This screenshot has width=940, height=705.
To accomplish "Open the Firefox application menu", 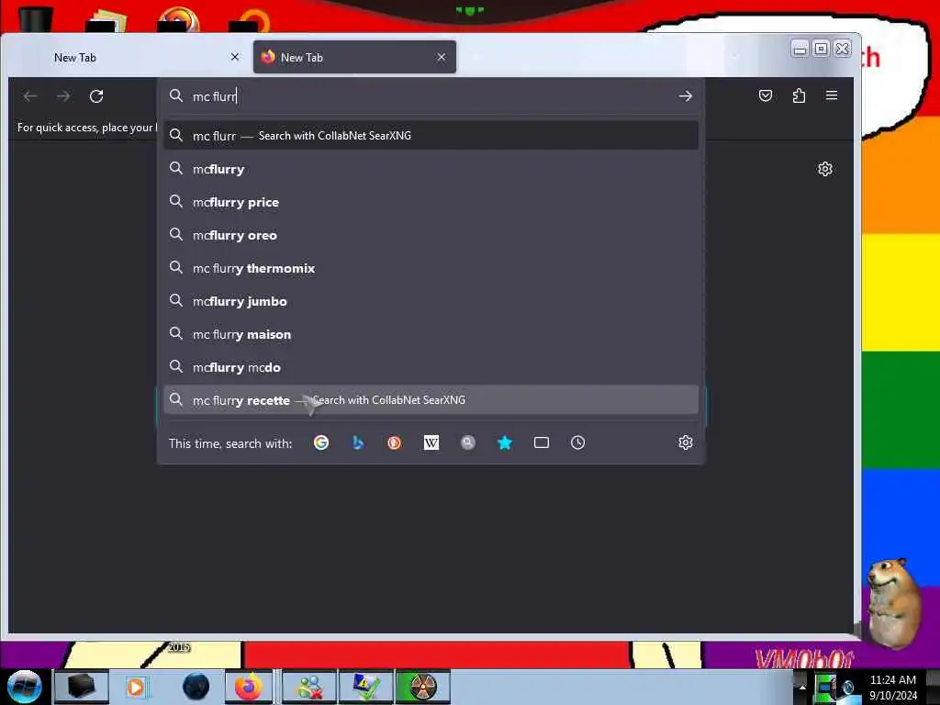I will (832, 95).
